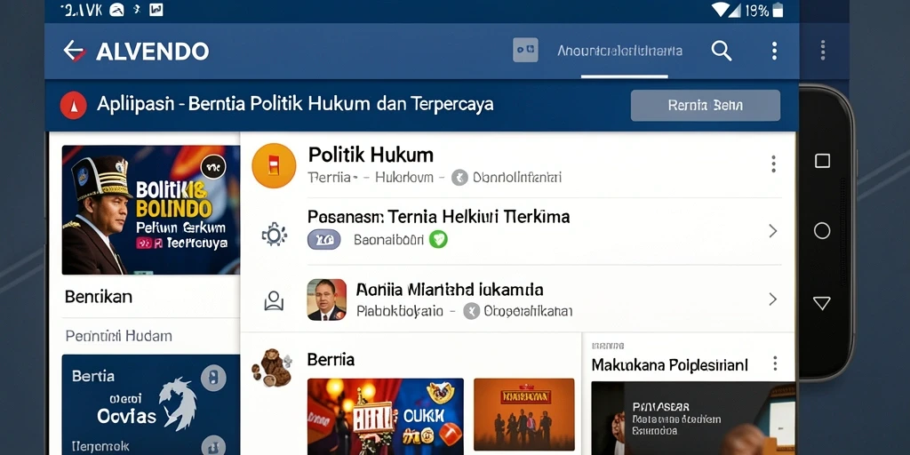Open three-dot menu on Politik Hukum row

point(774,164)
